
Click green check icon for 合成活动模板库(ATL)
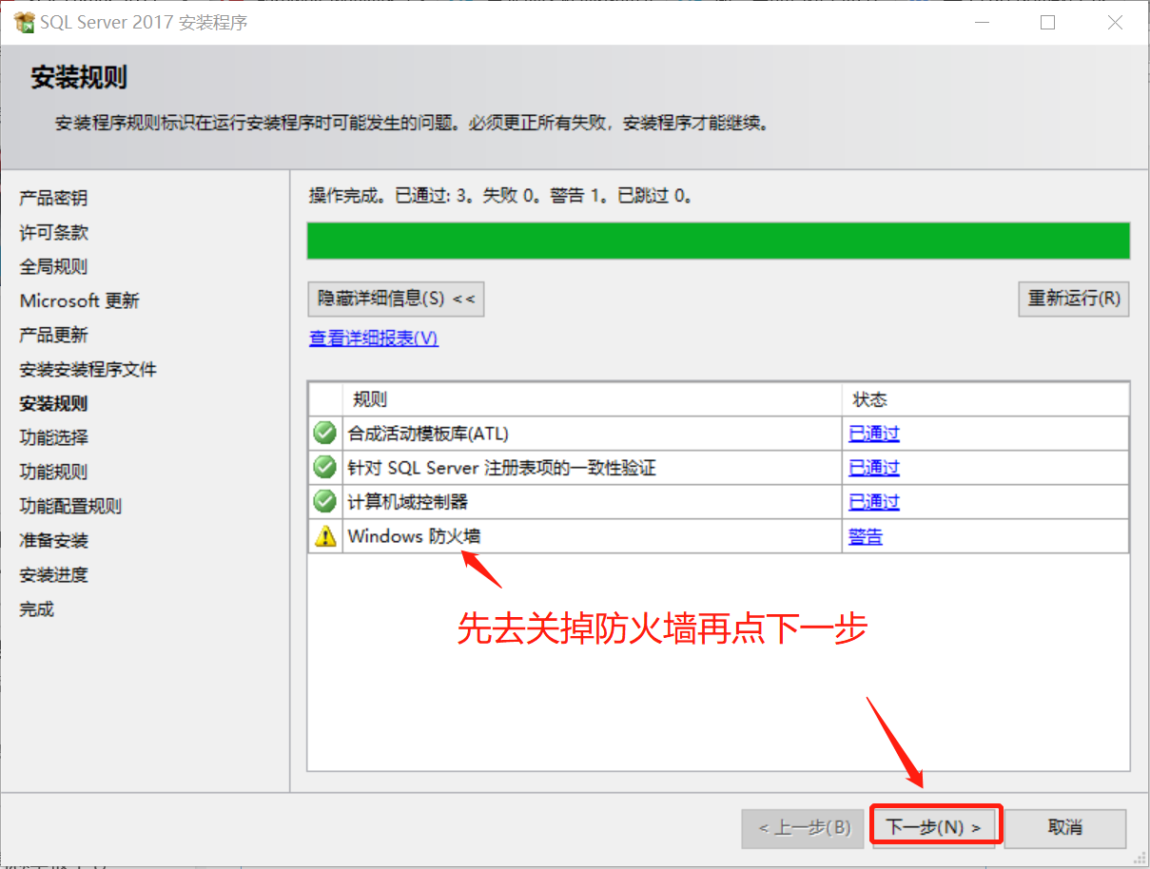[325, 434]
